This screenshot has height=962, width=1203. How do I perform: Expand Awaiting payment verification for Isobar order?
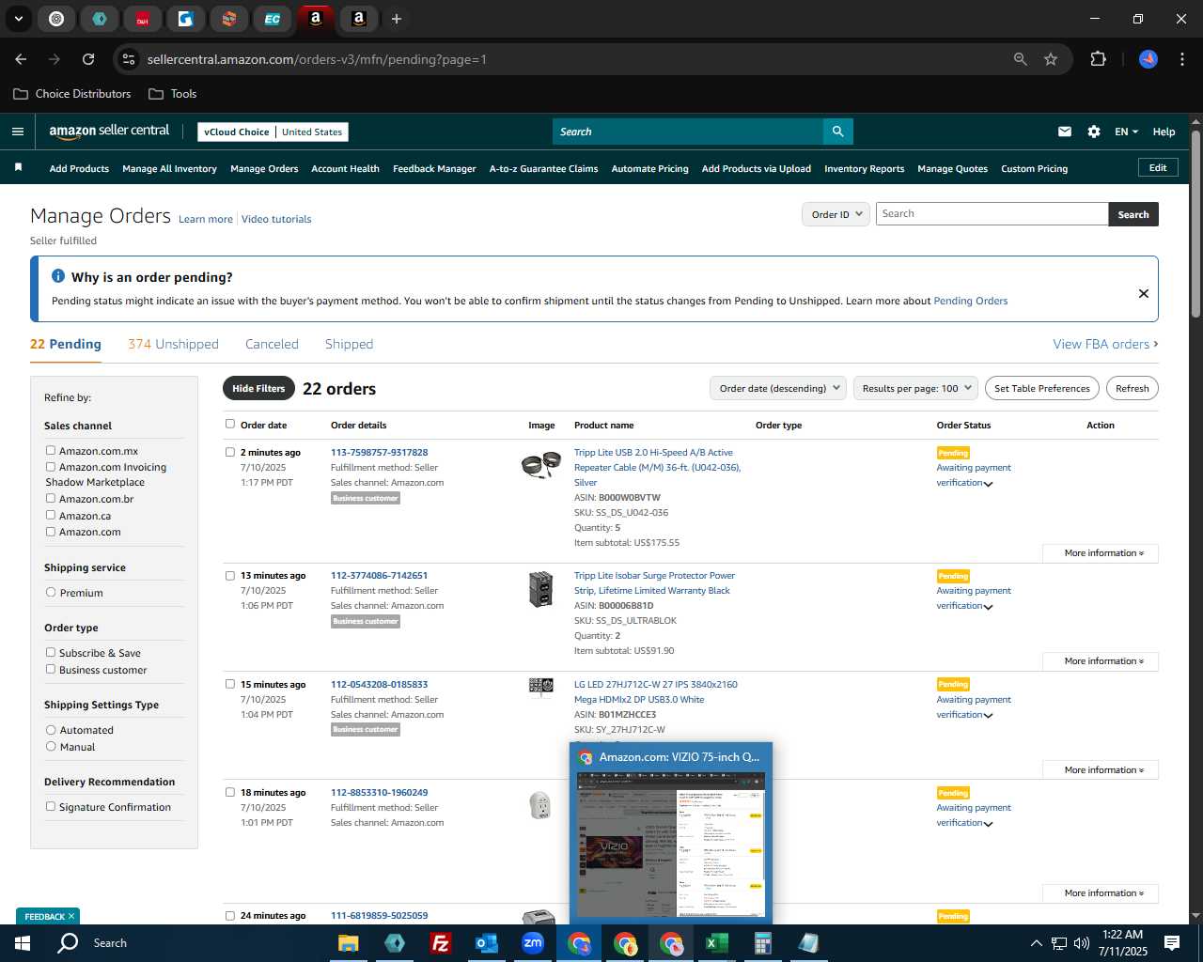(x=988, y=607)
